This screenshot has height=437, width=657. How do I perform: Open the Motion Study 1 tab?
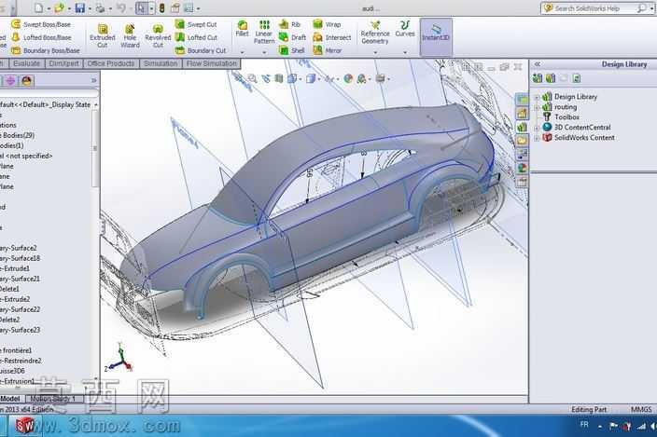(x=53, y=399)
